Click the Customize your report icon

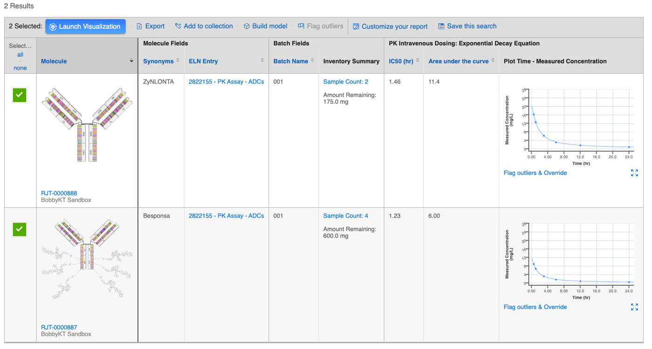[356, 27]
